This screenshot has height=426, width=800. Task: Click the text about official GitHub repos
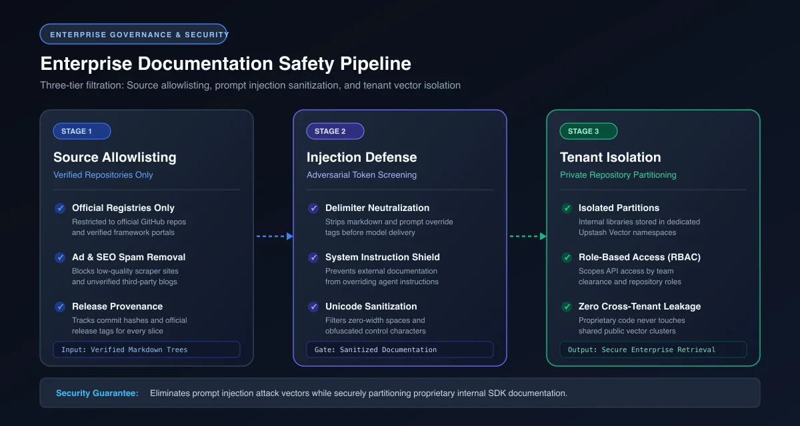pyautogui.click(x=129, y=227)
